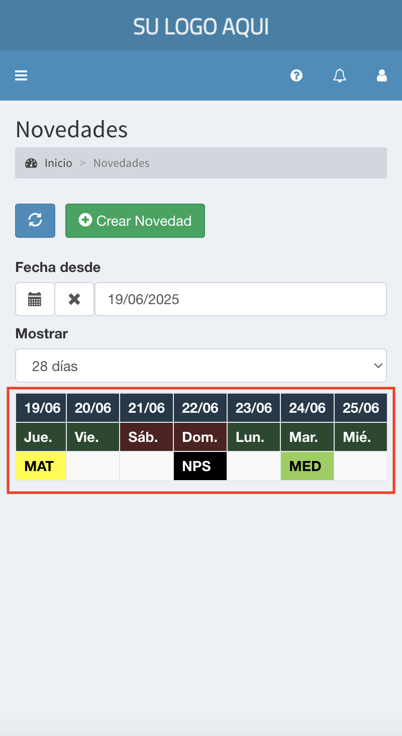This screenshot has height=736, width=402.
Task: Click the Fecha desde date field
Action: (x=240, y=299)
